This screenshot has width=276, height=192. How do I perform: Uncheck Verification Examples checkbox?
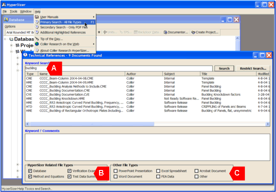coord(70,171)
